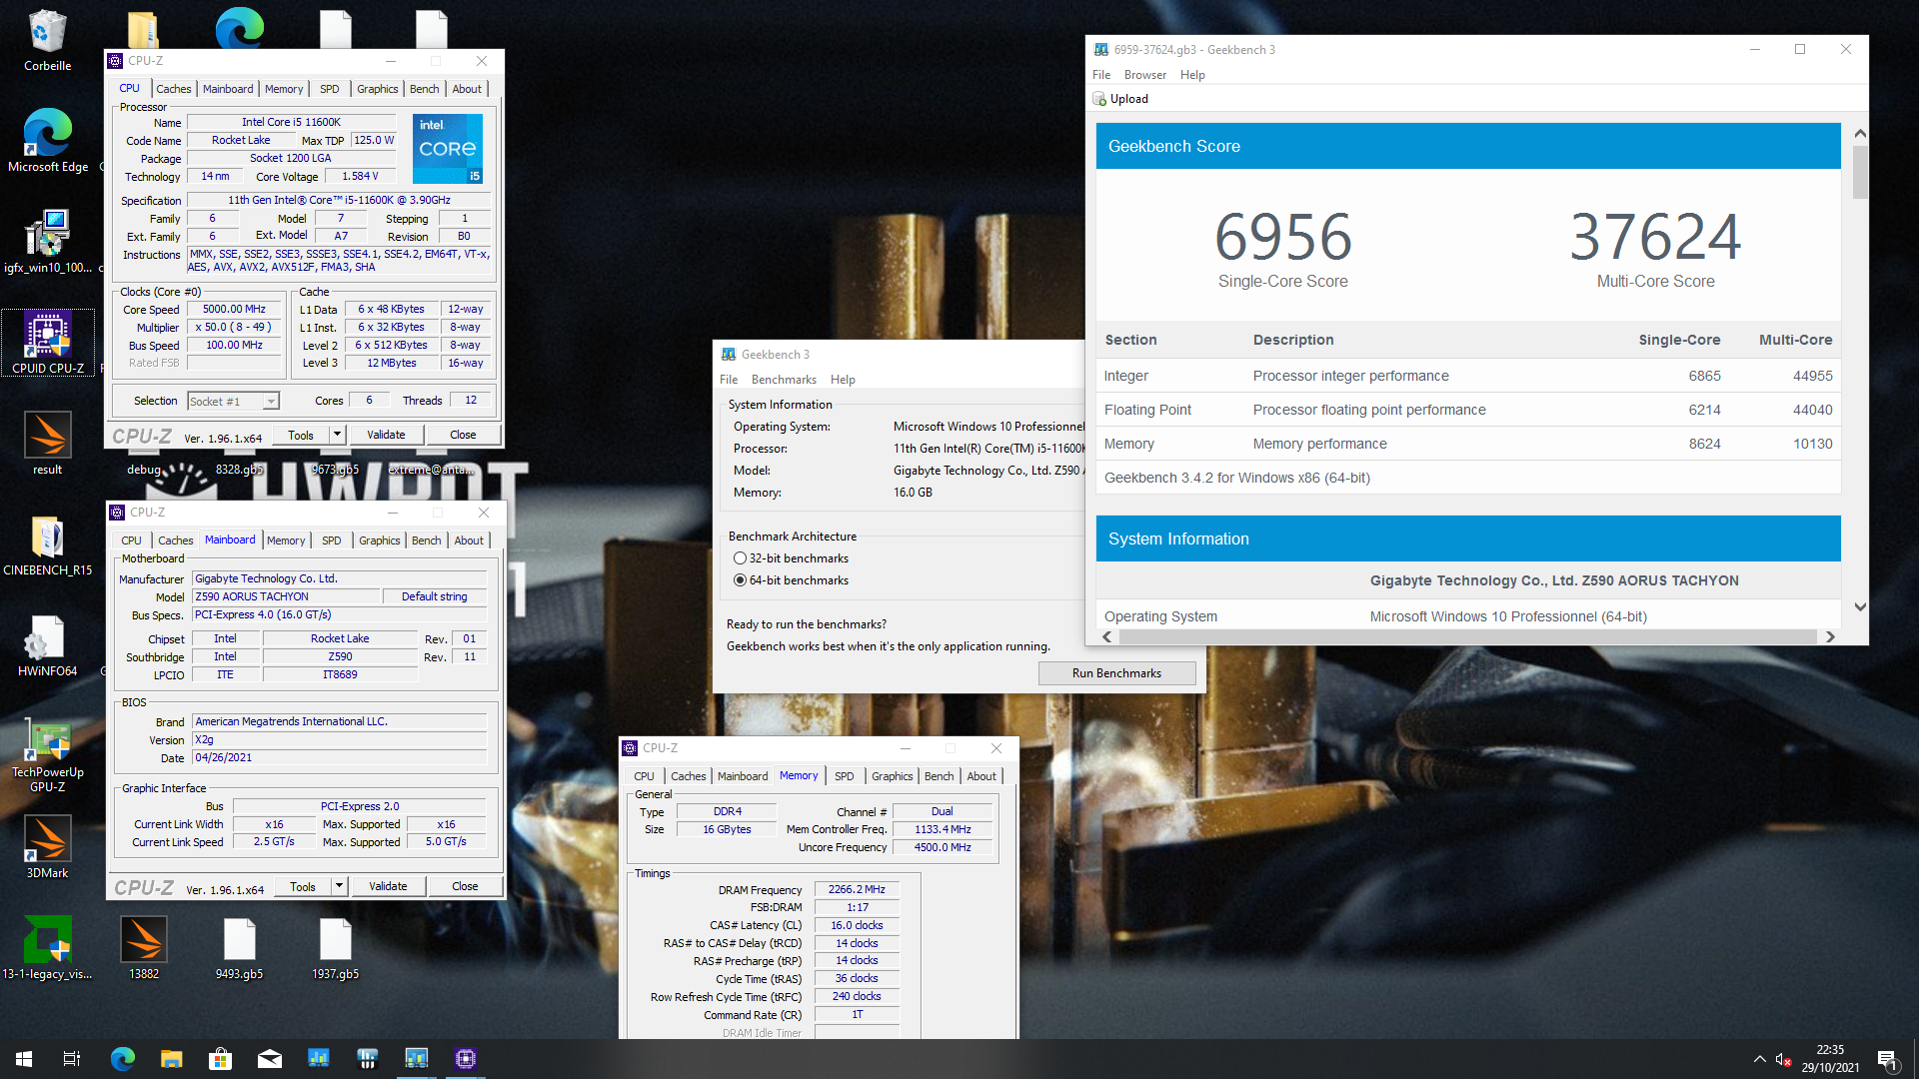Show hidden system tray icons
The height and width of the screenshot is (1079, 1919).
coord(1759,1059)
